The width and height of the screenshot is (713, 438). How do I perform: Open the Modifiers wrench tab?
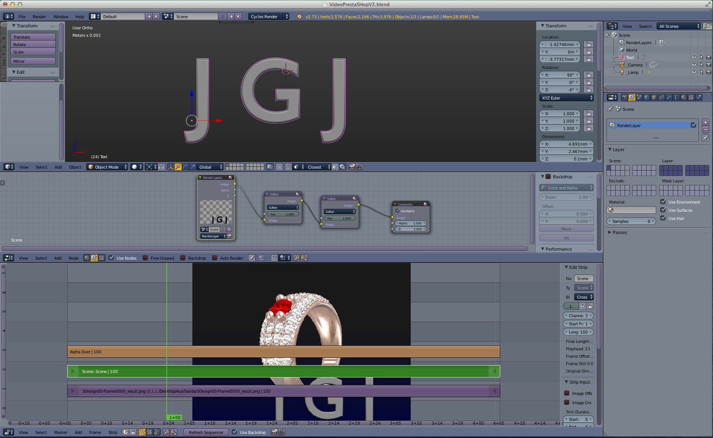[669, 97]
